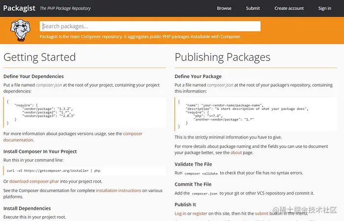The width and height of the screenshot is (344, 221).
Task: Click the download composer.phar link
Action: click(x=34, y=181)
